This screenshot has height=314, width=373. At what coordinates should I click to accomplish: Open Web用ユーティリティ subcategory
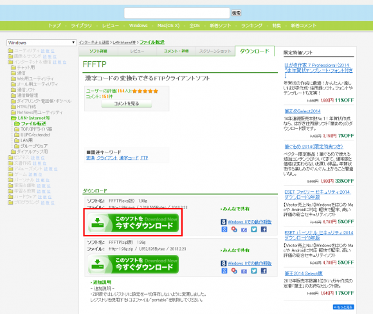[x=35, y=78]
